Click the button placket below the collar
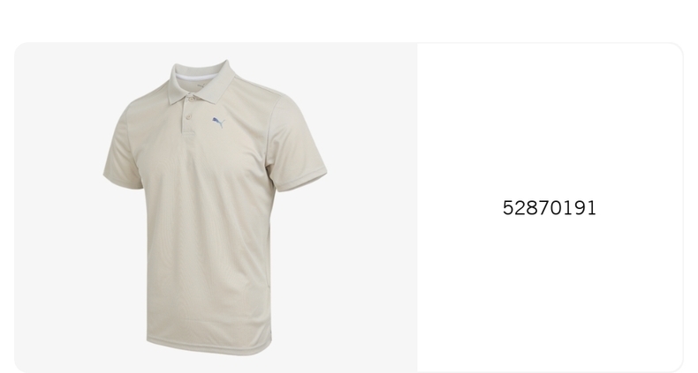This screenshot has width=698, height=373. pos(189,116)
